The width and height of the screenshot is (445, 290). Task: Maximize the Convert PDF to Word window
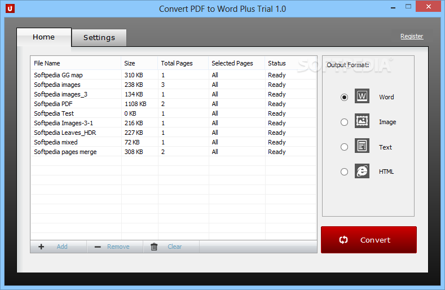point(408,7)
